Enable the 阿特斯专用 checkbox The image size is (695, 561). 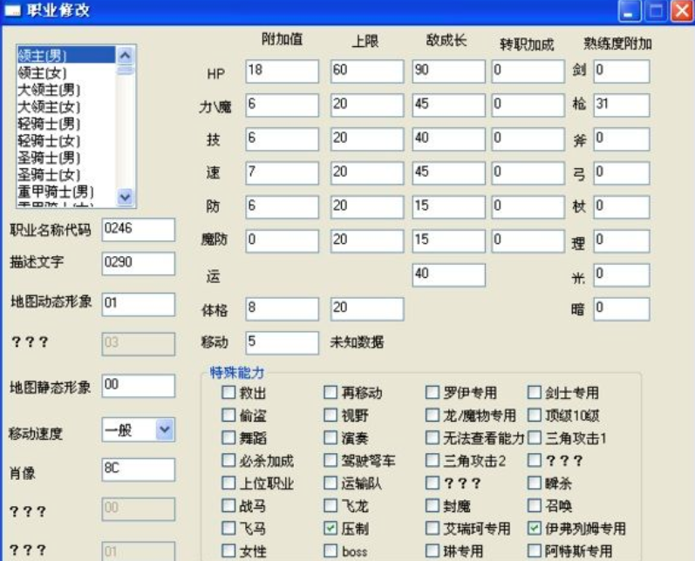point(535,551)
